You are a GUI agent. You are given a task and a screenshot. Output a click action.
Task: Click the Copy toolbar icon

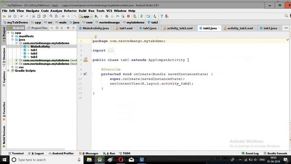[x=39, y=16]
